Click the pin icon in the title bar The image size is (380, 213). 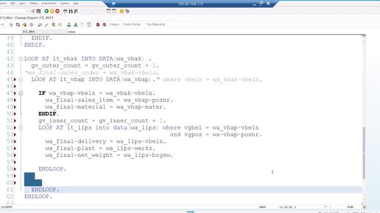click(113, 4)
